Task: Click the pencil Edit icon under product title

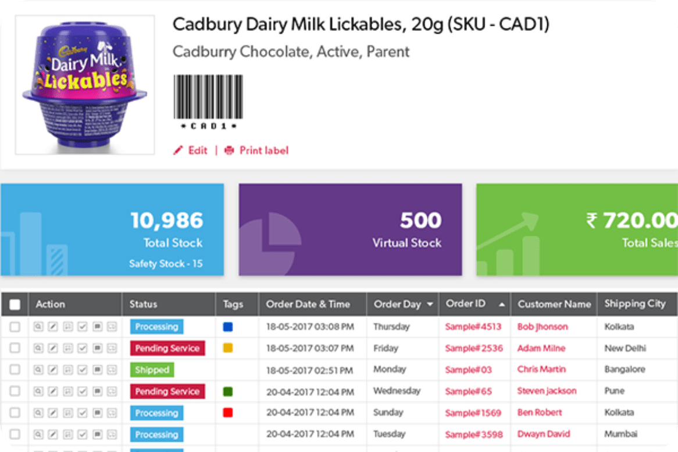Action: click(x=178, y=150)
